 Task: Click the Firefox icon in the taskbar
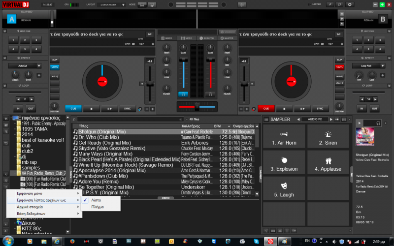tap(72, 241)
